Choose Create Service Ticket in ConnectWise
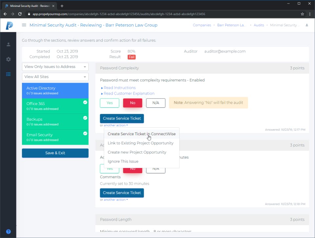The width and height of the screenshot is (315, 238). click(141, 134)
